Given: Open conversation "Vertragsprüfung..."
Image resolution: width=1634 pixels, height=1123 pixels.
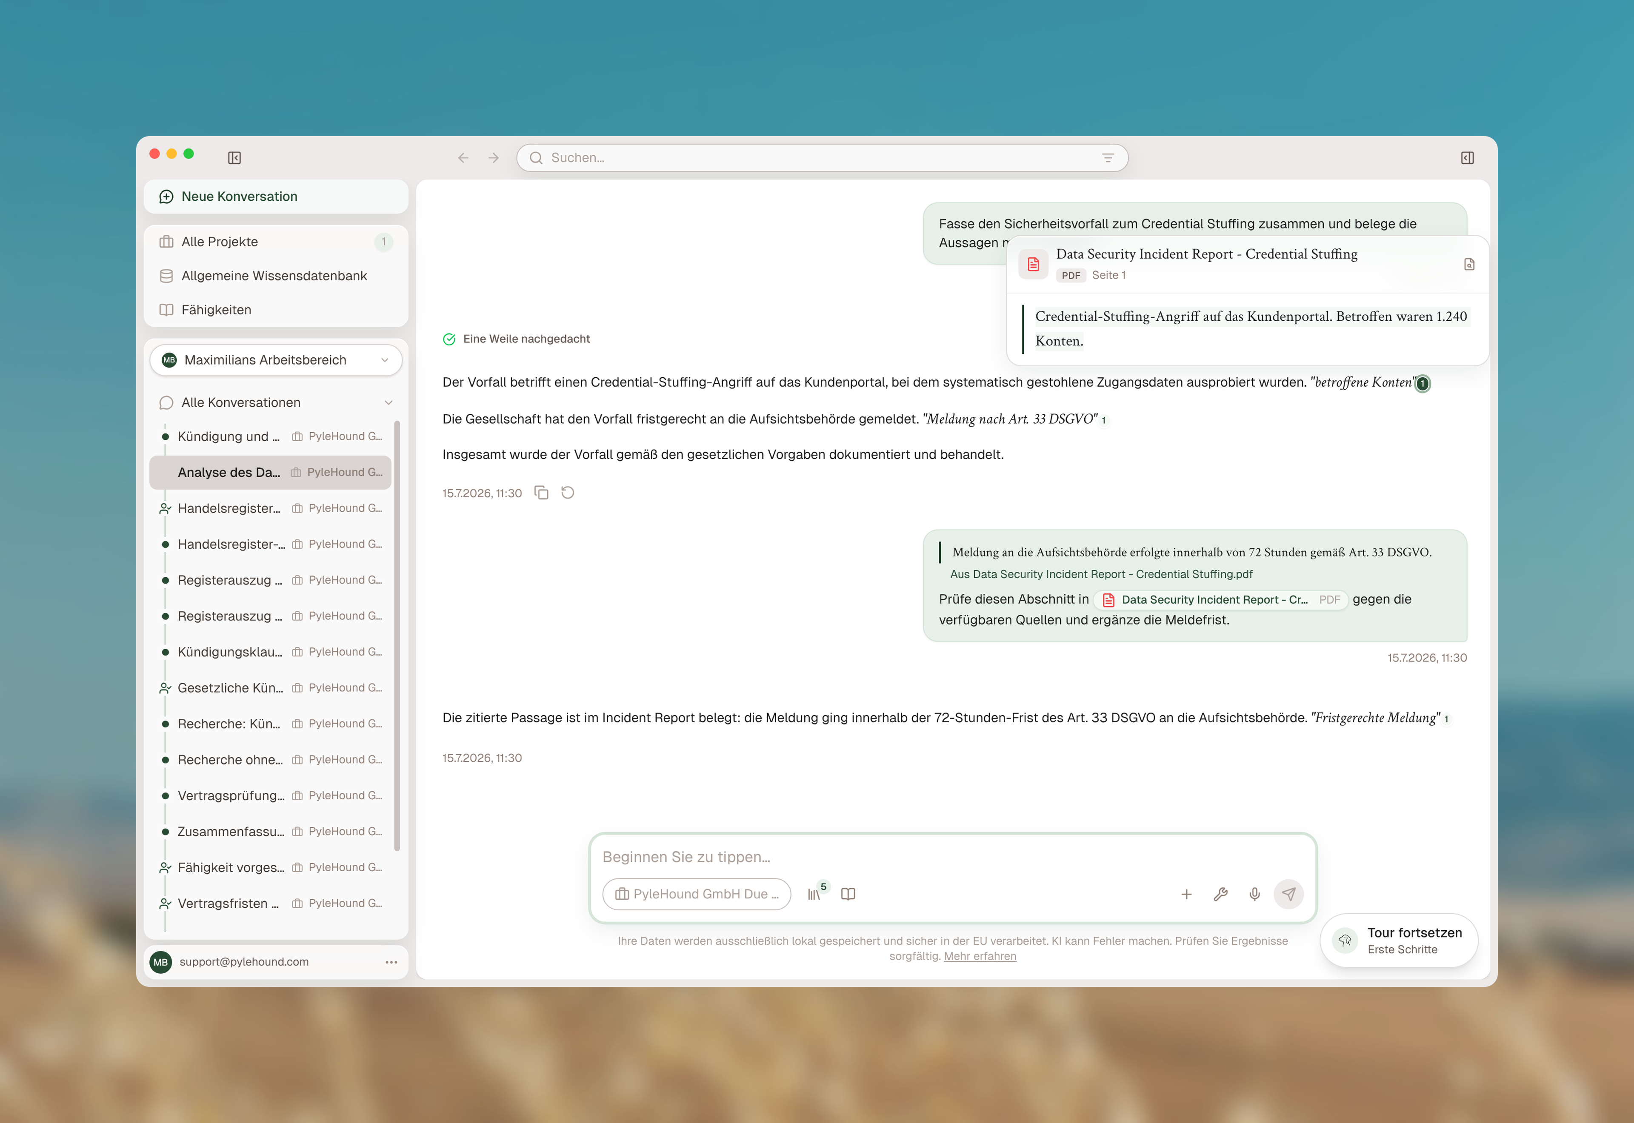Looking at the screenshot, I should 270,795.
